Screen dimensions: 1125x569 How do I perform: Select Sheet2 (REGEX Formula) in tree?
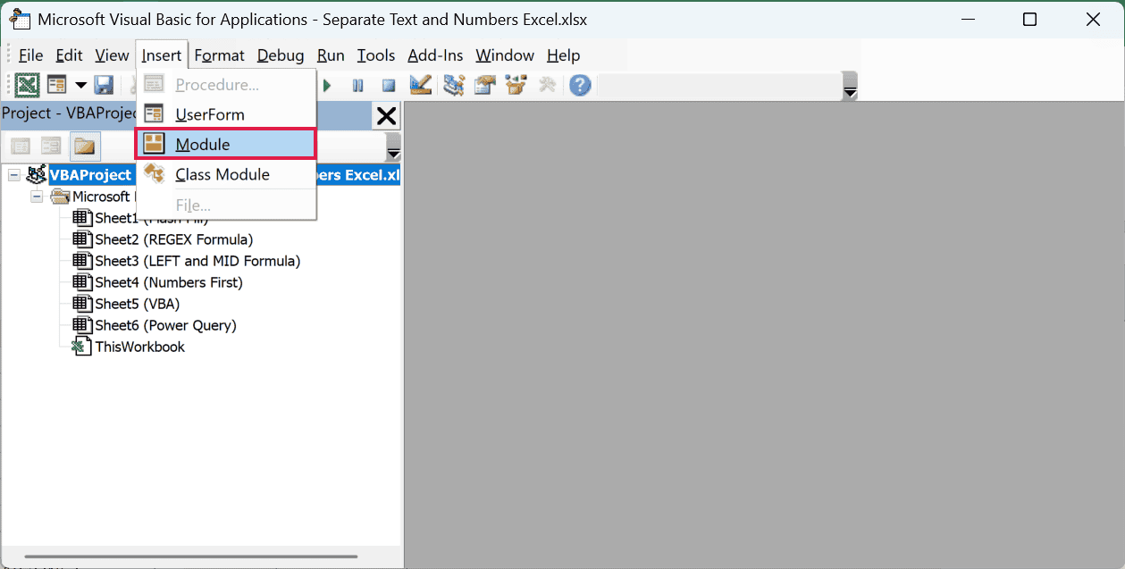click(174, 239)
